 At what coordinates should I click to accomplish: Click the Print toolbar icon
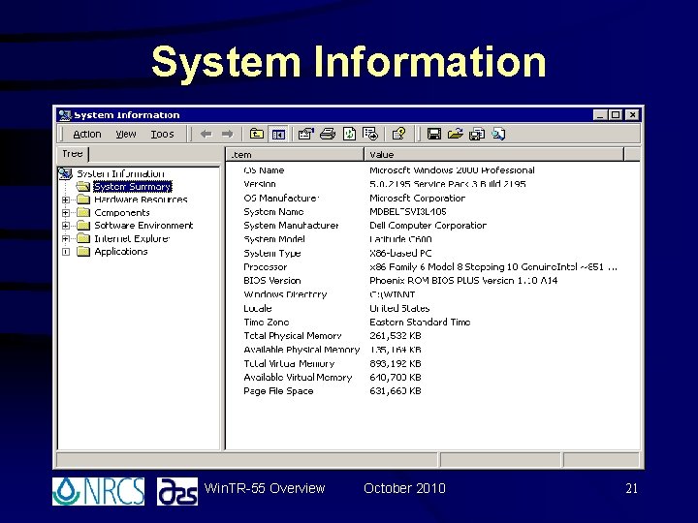click(x=328, y=134)
